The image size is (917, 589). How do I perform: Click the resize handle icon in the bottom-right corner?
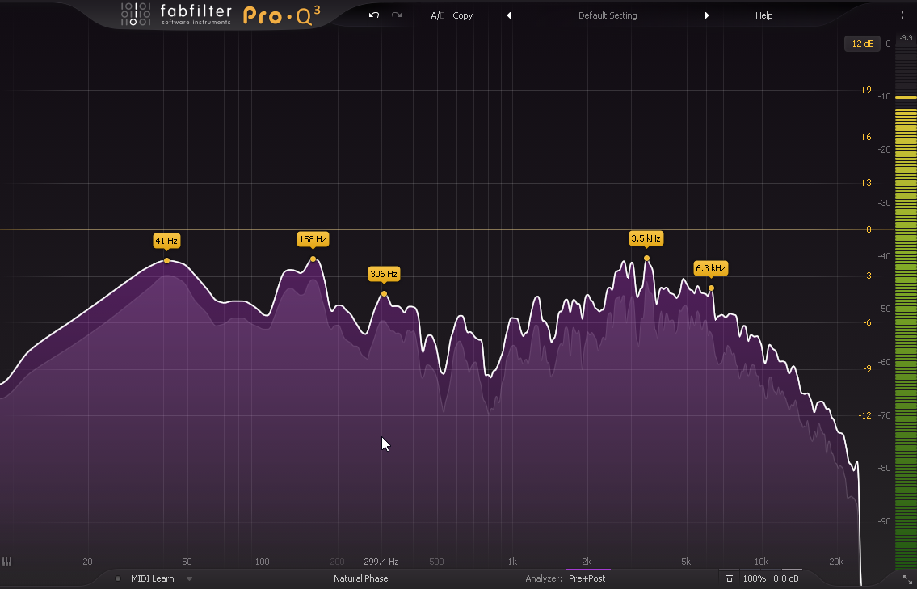pos(906,578)
